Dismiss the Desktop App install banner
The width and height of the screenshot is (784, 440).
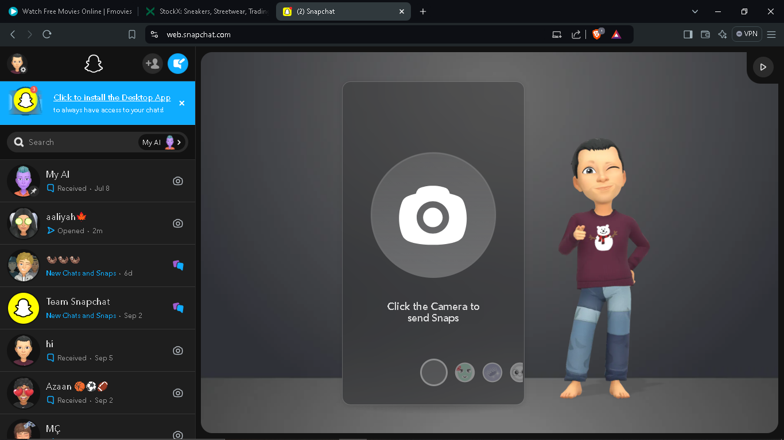pyautogui.click(x=182, y=103)
